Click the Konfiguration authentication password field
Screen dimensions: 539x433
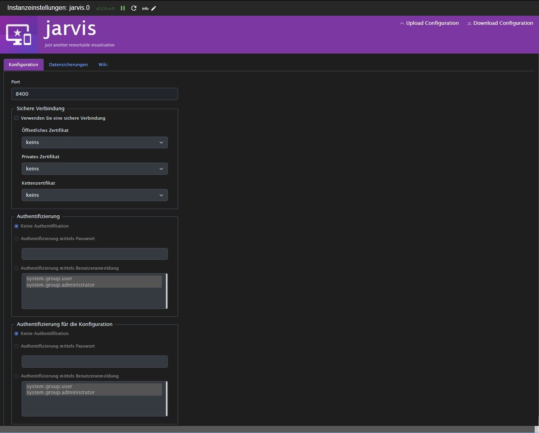click(x=95, y=362)
